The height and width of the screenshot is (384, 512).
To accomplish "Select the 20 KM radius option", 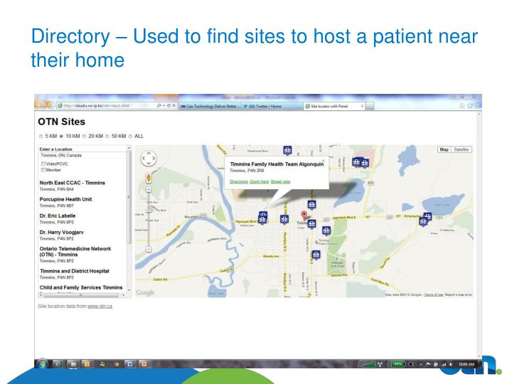I will 84,137.
